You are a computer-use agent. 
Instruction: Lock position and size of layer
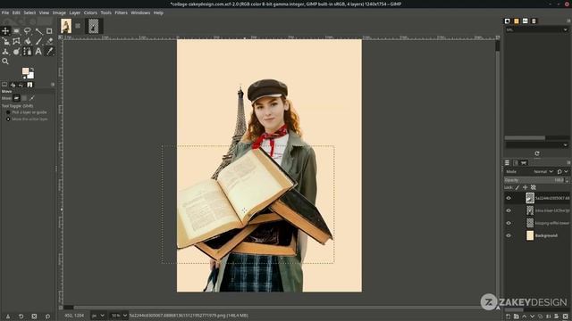click(526, 187)
